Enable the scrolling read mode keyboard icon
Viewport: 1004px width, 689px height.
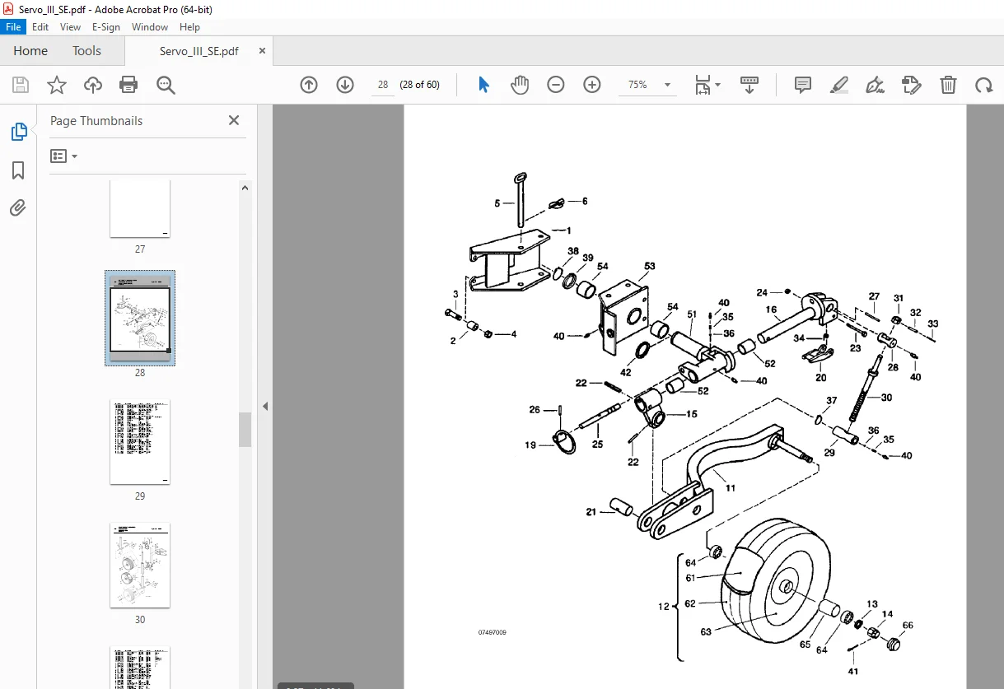(x=749, y=85)
